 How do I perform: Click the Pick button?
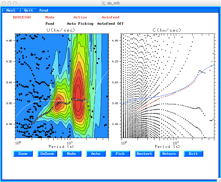coord(120,154)
